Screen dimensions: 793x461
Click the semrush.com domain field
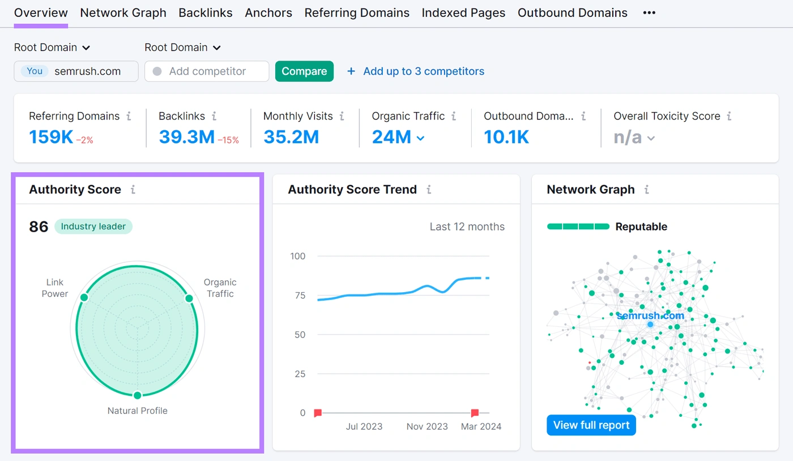(76, 71)
